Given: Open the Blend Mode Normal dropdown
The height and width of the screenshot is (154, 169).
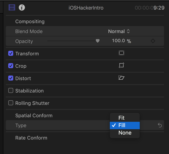Looking at the screenshot, I should 119,31.
